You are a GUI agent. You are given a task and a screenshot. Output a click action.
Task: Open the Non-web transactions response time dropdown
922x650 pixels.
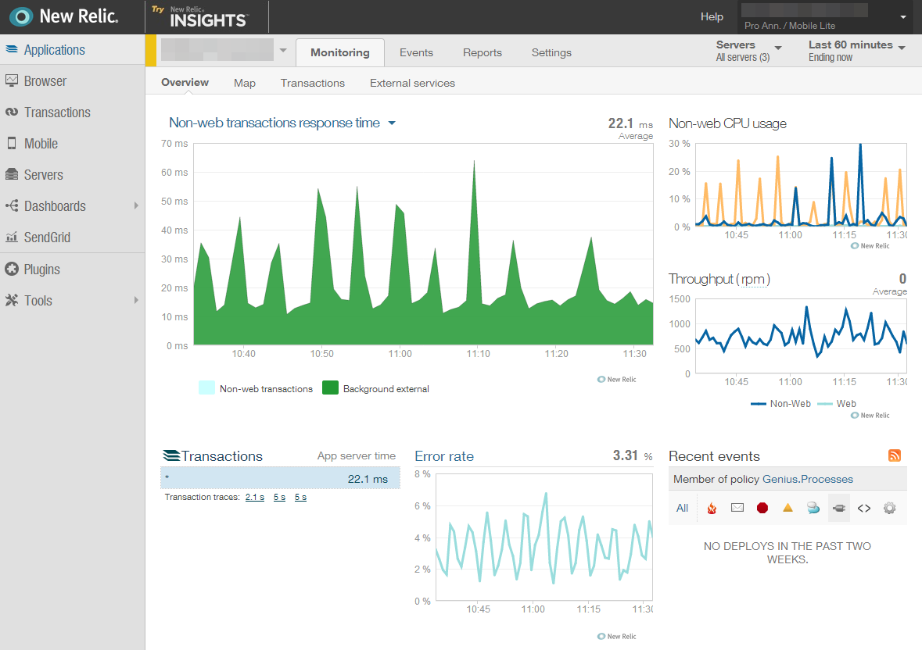[x=282, y=123]
